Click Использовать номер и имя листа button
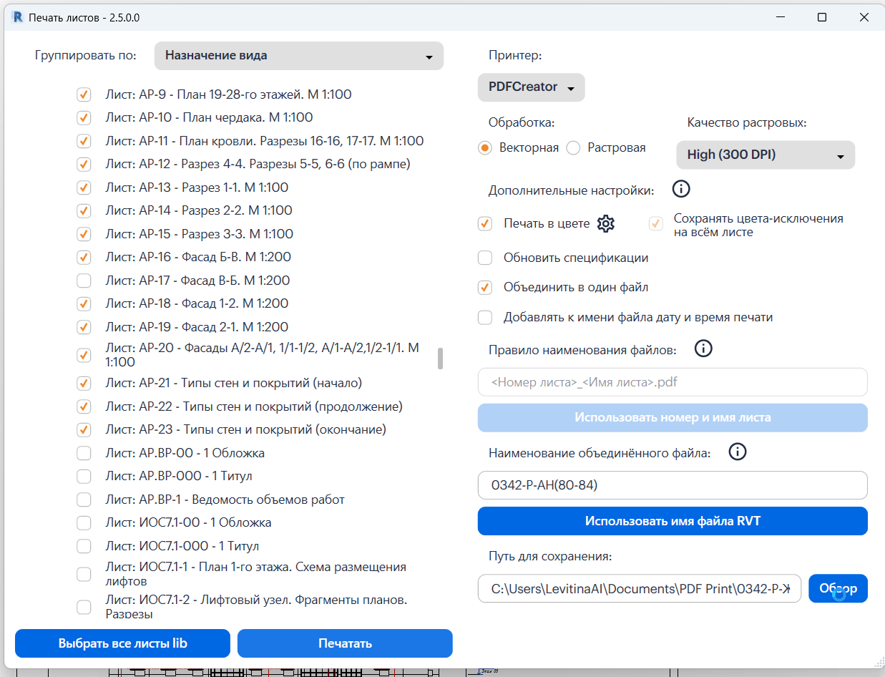 point(673,418)
